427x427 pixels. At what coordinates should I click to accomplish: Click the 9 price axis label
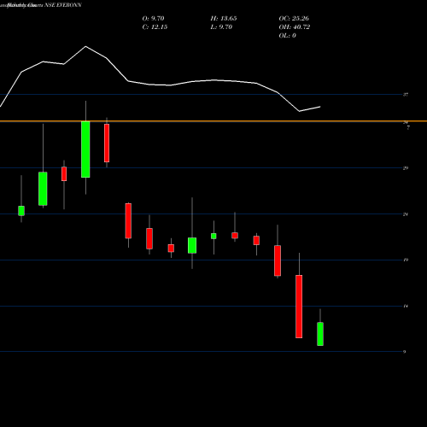405,352
